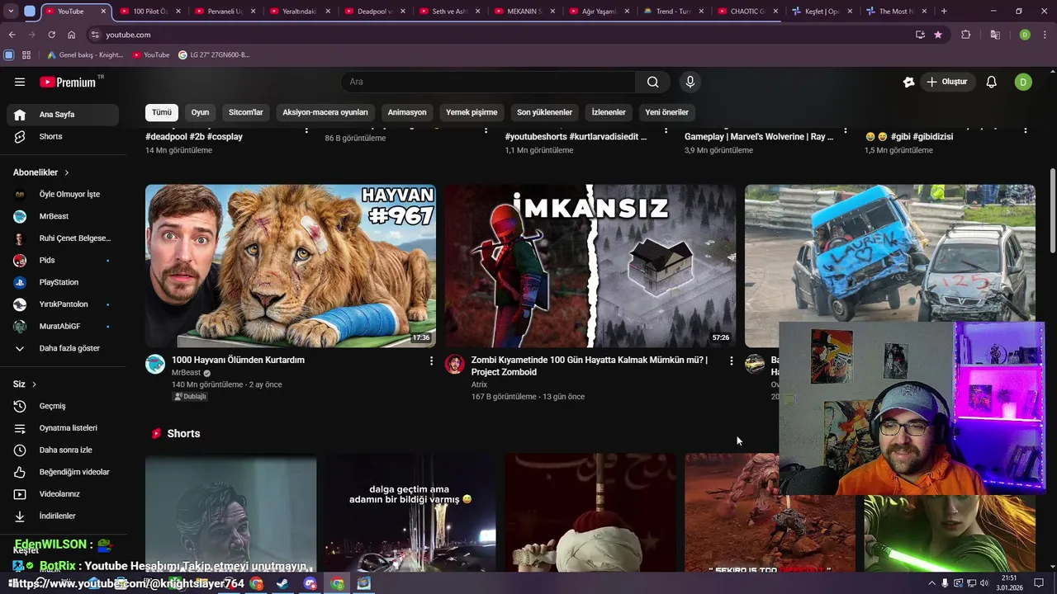Click the MrBeast channel avatar
Screen dimensions: 1057x594
(155, 364)
